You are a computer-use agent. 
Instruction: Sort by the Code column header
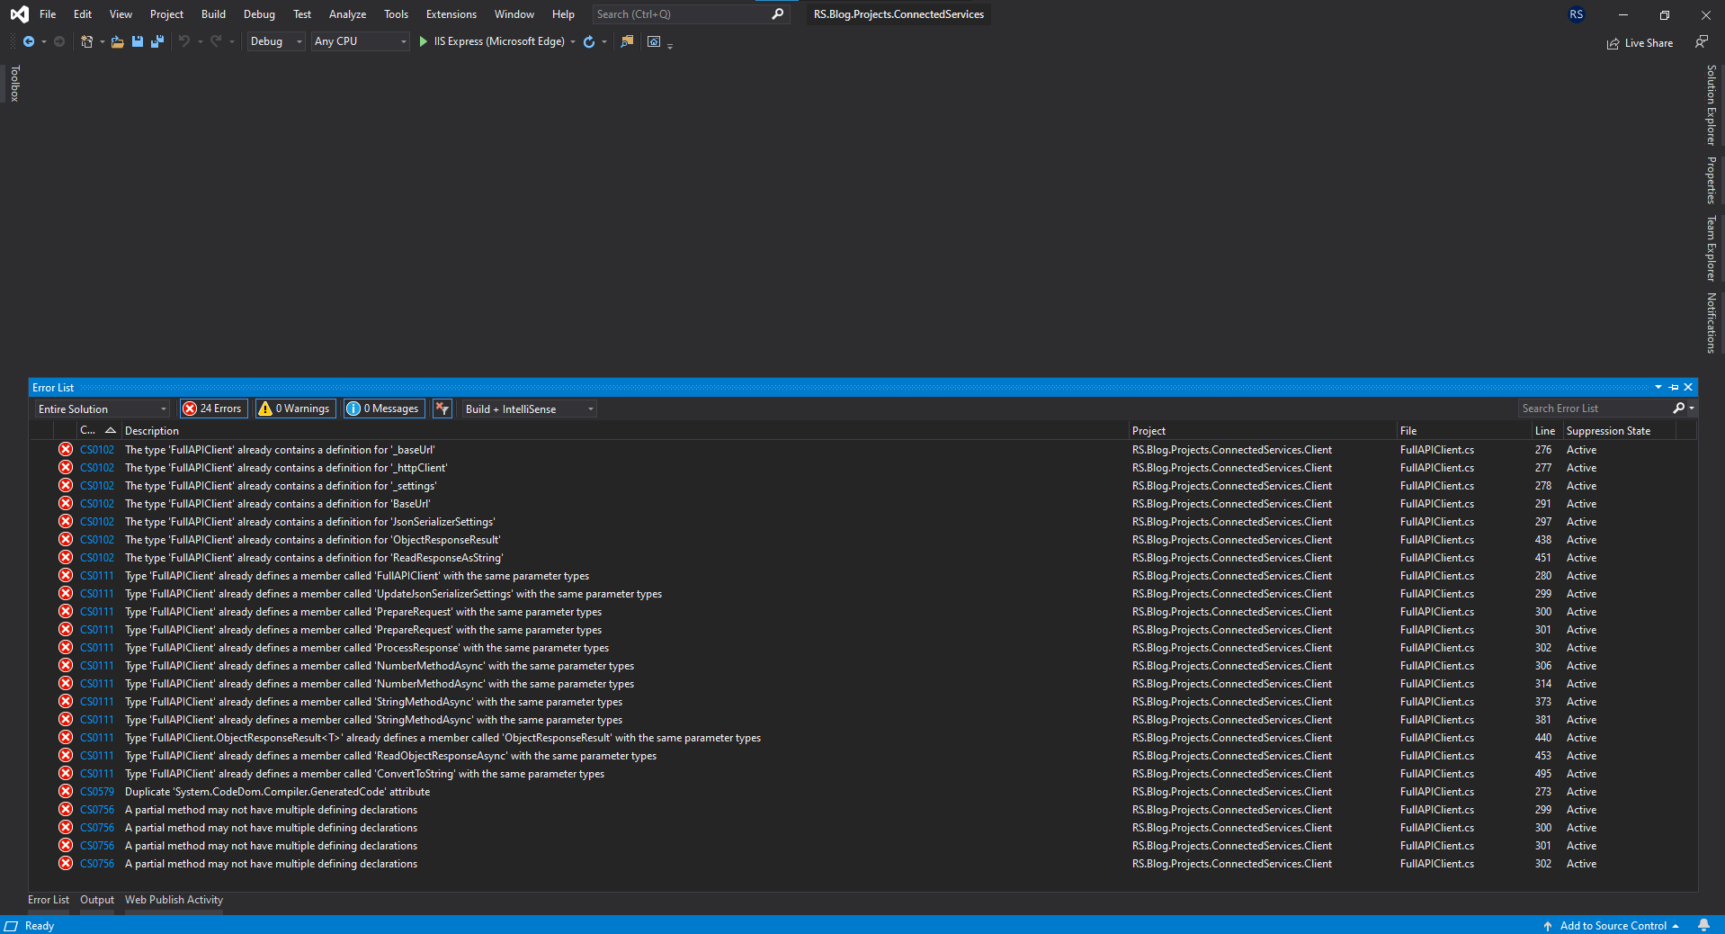(x=97, y=431)
